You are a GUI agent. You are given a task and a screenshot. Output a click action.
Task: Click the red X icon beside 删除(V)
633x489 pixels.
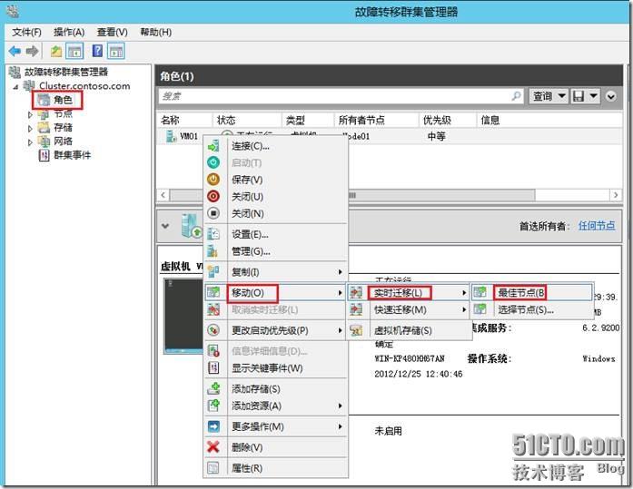[213, 447]
